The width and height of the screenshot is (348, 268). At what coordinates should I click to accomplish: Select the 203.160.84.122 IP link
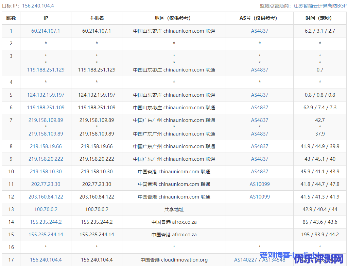click(46, 197)
